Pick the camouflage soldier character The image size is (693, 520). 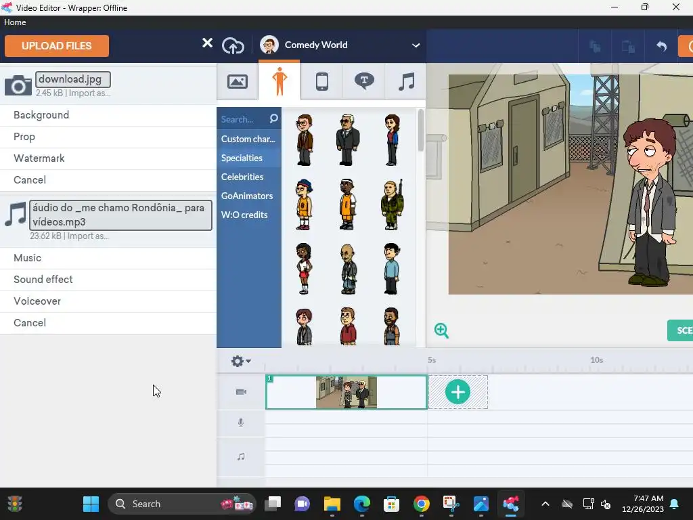click(392, 204)
